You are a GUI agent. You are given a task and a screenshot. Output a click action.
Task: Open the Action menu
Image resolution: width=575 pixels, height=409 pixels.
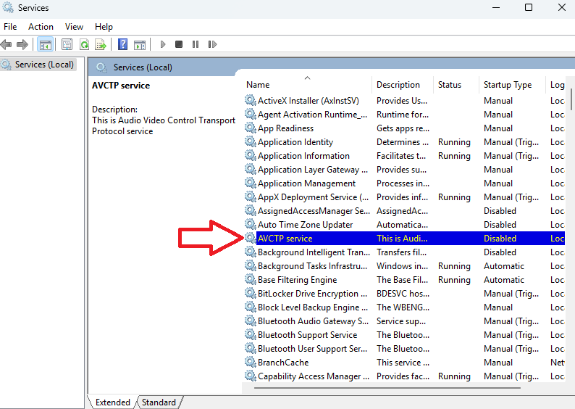click(x=41, y=26)
